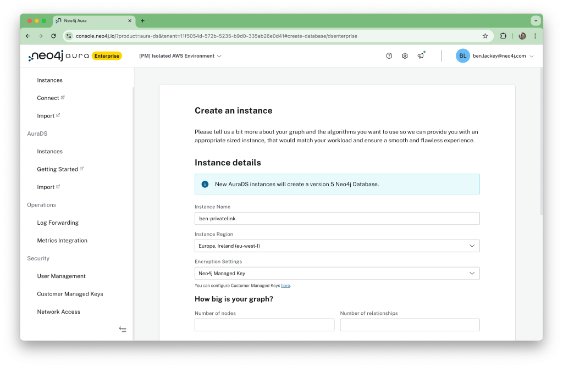This screenshot has height=367, width=563.
Task: Click the settings gear icon
Action: (x=405, y=55)
